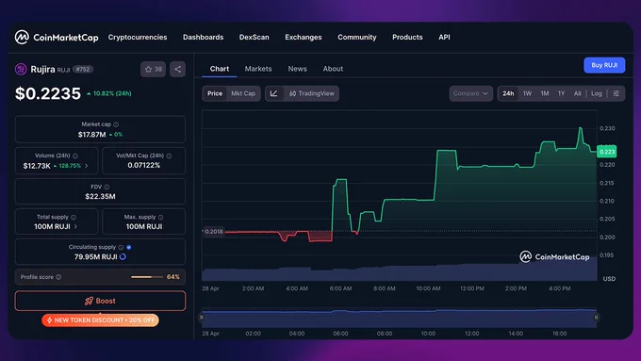Select the Mkt Cap chart toggle
The height and width of the screenshot is (361, 641).
(243, 93)
